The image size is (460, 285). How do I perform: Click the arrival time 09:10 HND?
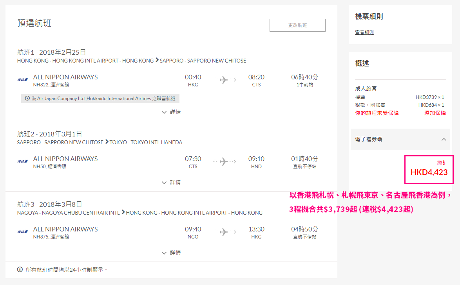256,162
